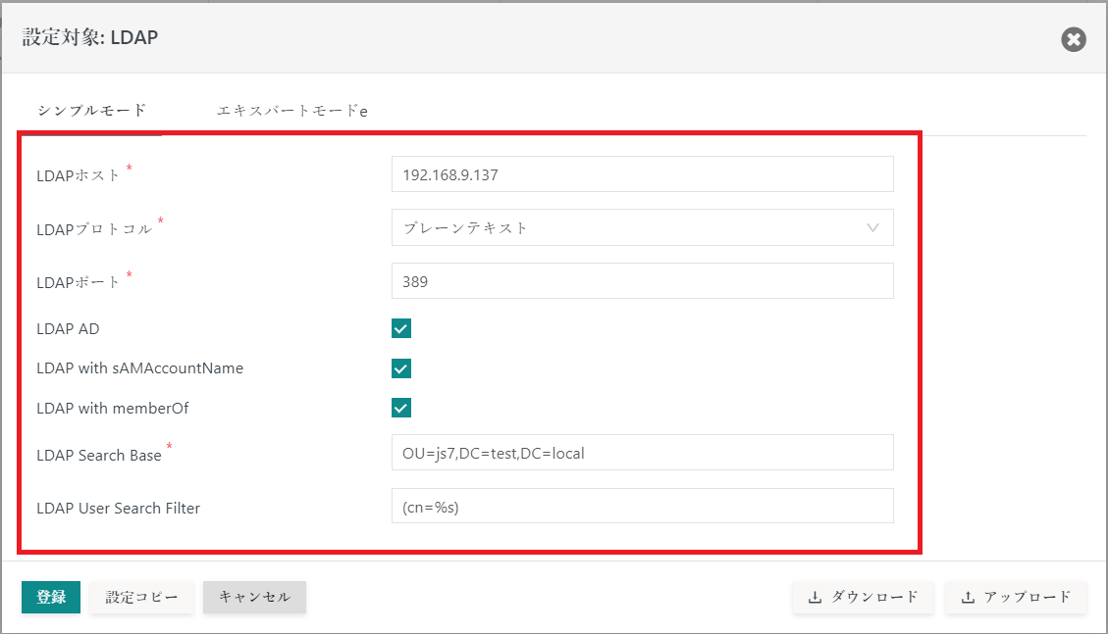
Task: Click the X close icon on the dialog
Action: pyautogui.click(x=1073, y=39)
